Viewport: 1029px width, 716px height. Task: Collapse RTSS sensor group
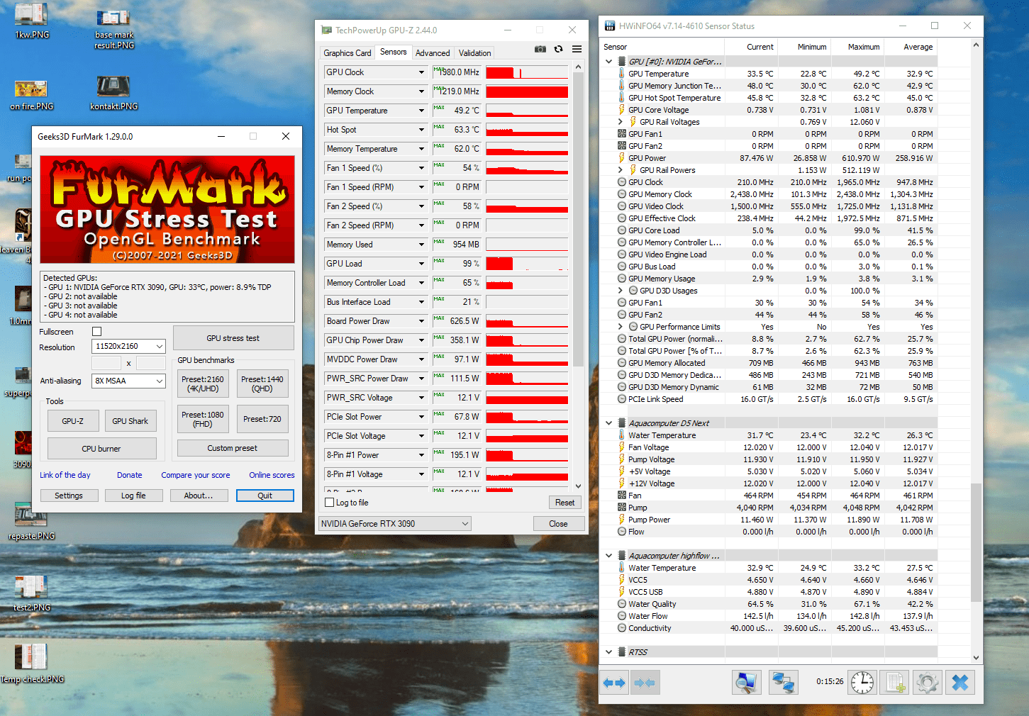coord(608,652)
